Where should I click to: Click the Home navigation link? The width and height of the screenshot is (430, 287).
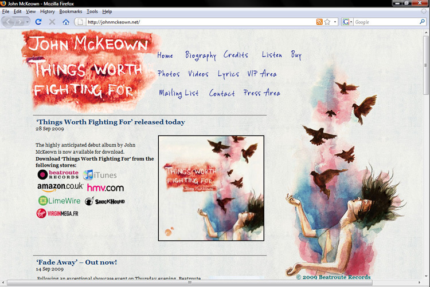[165, 55]
